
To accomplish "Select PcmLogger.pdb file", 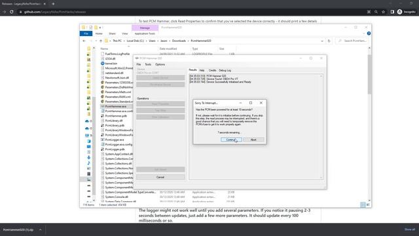I will coord(115,149).
